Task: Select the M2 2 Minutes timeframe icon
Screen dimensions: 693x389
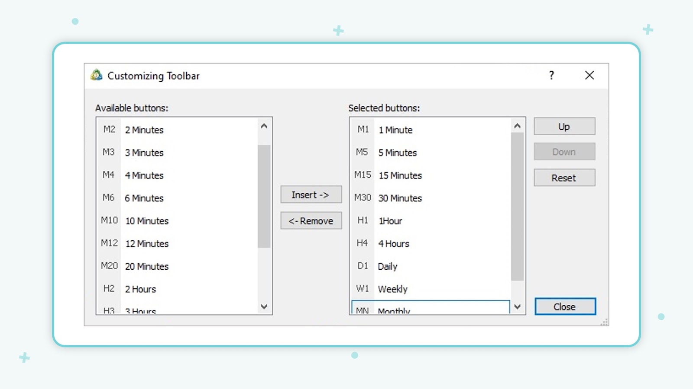Action: pyautogui.click(x=109, y=130)
